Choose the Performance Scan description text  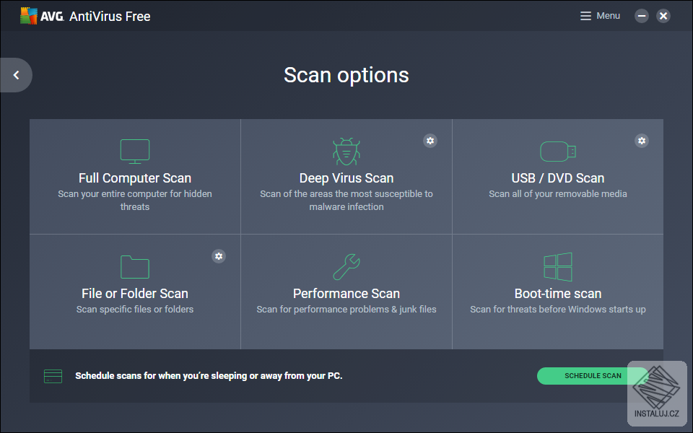point(346,310)
